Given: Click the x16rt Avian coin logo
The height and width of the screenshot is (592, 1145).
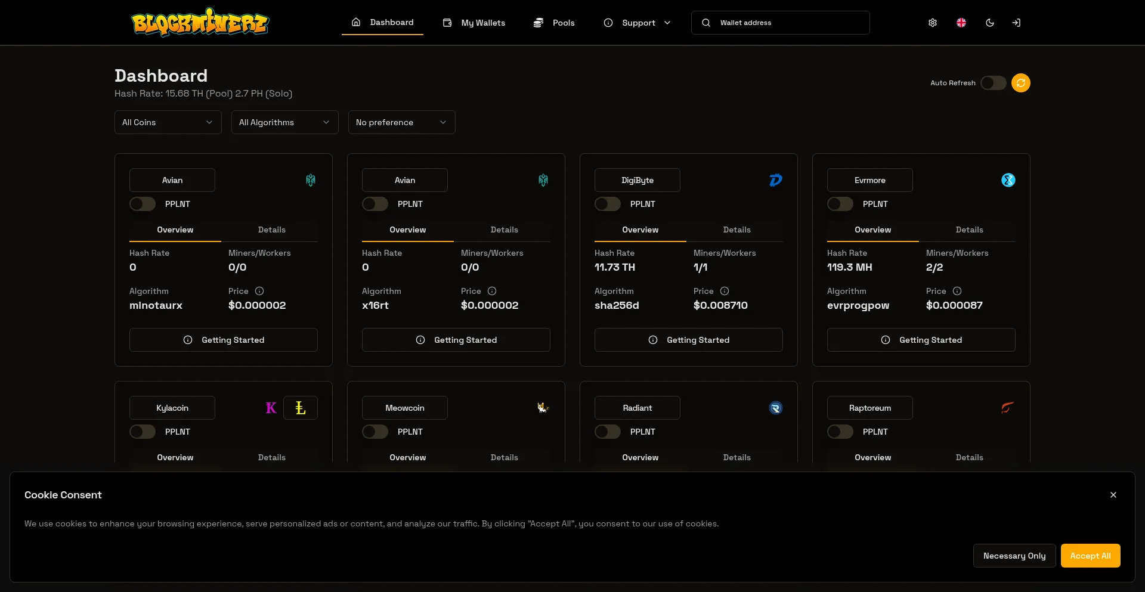Looking at the screenshot, I should (x=543, y=180).
